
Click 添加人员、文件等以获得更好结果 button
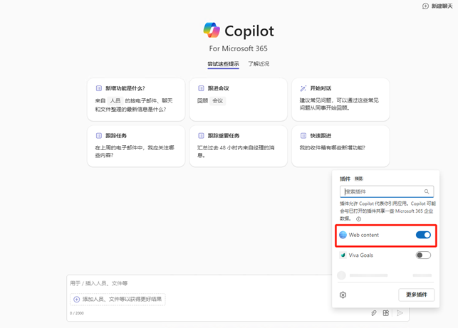[x=118, y=299]
